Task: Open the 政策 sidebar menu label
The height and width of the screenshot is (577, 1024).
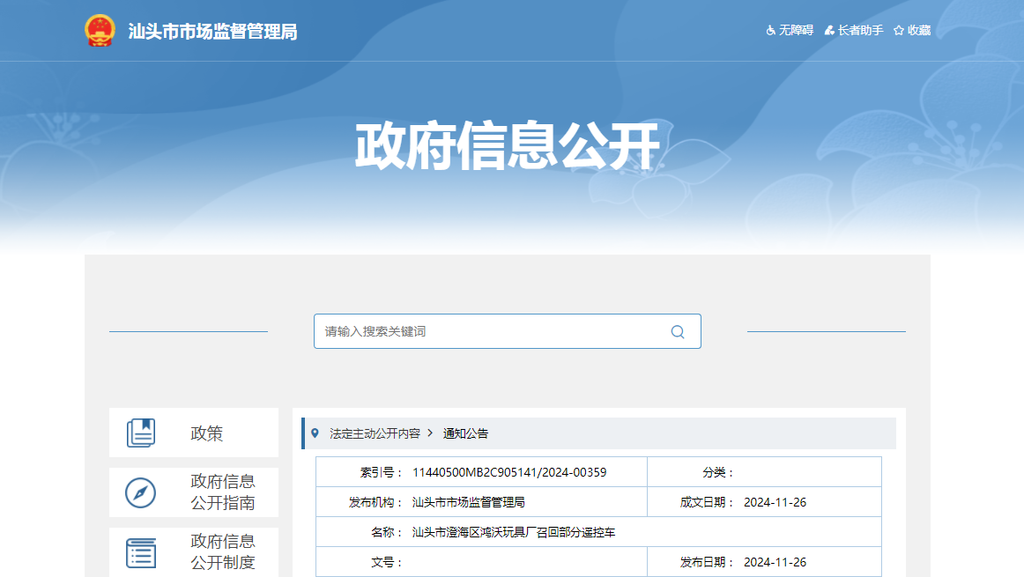Action: coord(207,433)
